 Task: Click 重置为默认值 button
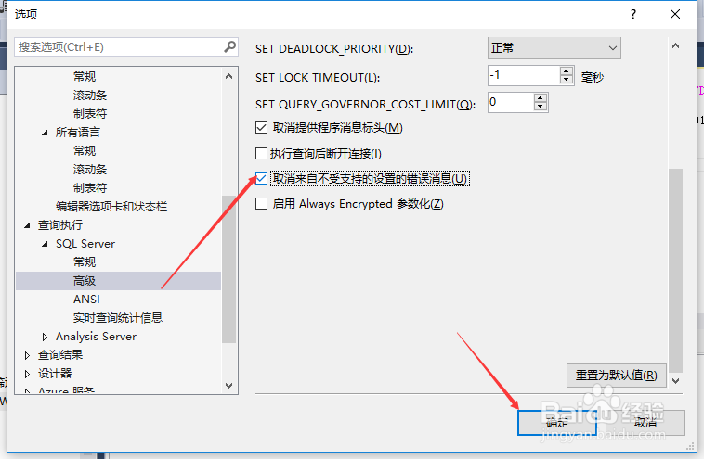coord(617,376)
